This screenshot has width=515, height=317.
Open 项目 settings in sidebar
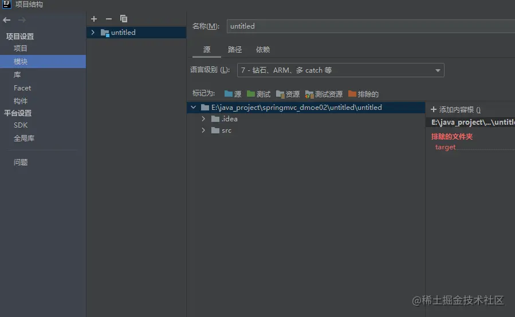[21, 48]
